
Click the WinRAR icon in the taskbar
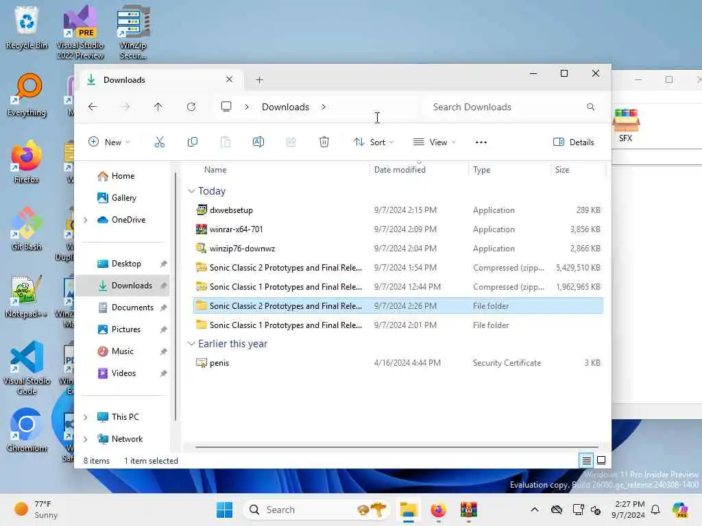(469, 510)
